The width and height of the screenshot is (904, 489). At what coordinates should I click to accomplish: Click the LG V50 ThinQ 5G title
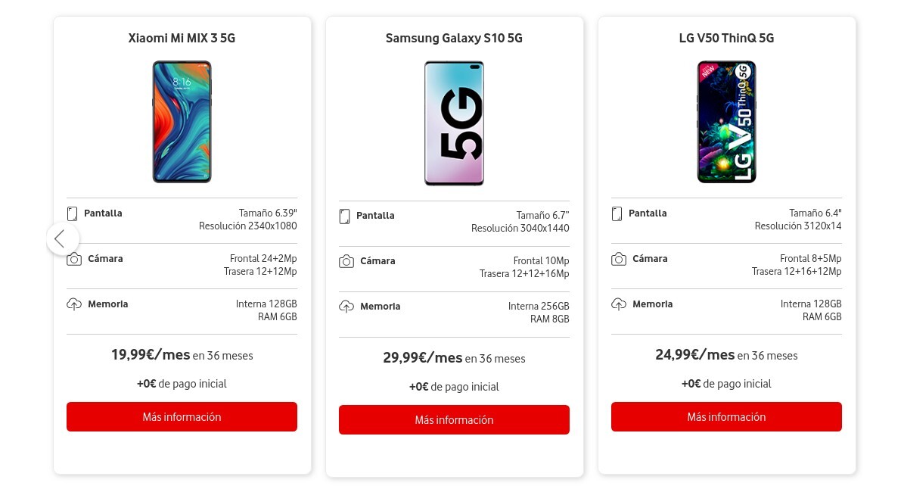pos(726,38)
